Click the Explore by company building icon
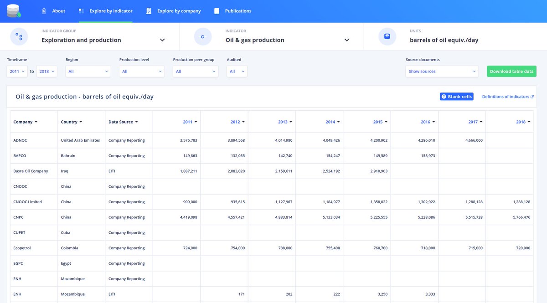Viewport: 547px width, 303px height. [149, 11]
